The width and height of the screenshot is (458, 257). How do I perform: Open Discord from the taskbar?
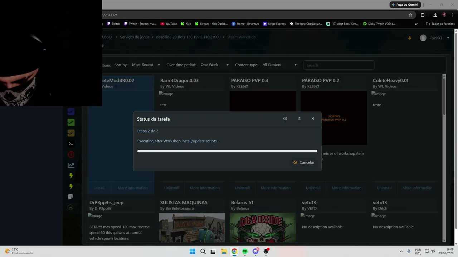255,251
